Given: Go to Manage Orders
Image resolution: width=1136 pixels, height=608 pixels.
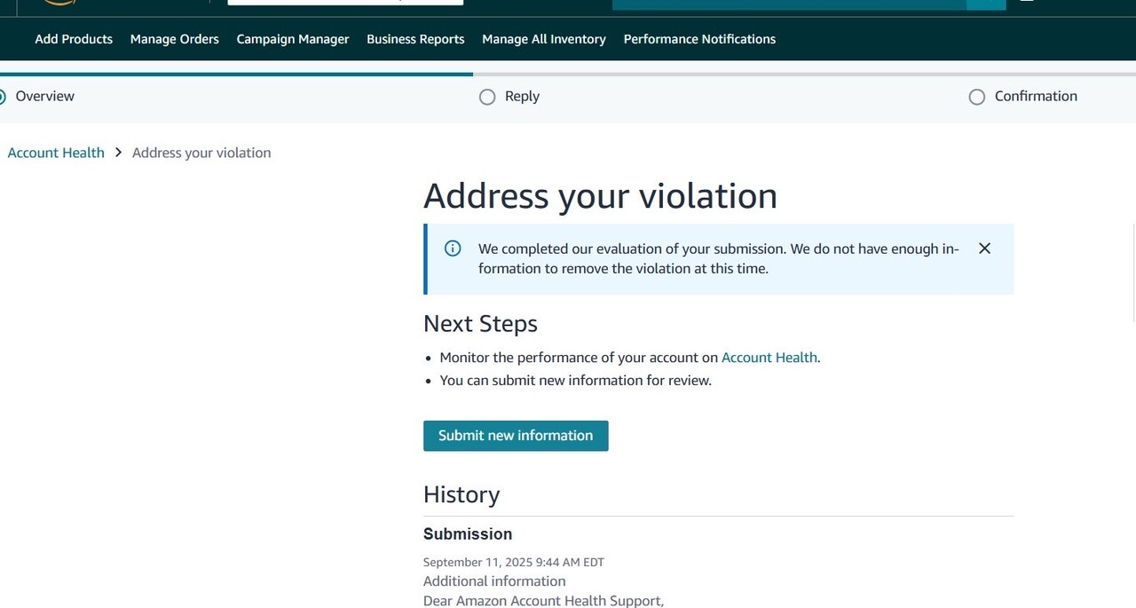Looking at the screenshot, I should click(175, 39).
